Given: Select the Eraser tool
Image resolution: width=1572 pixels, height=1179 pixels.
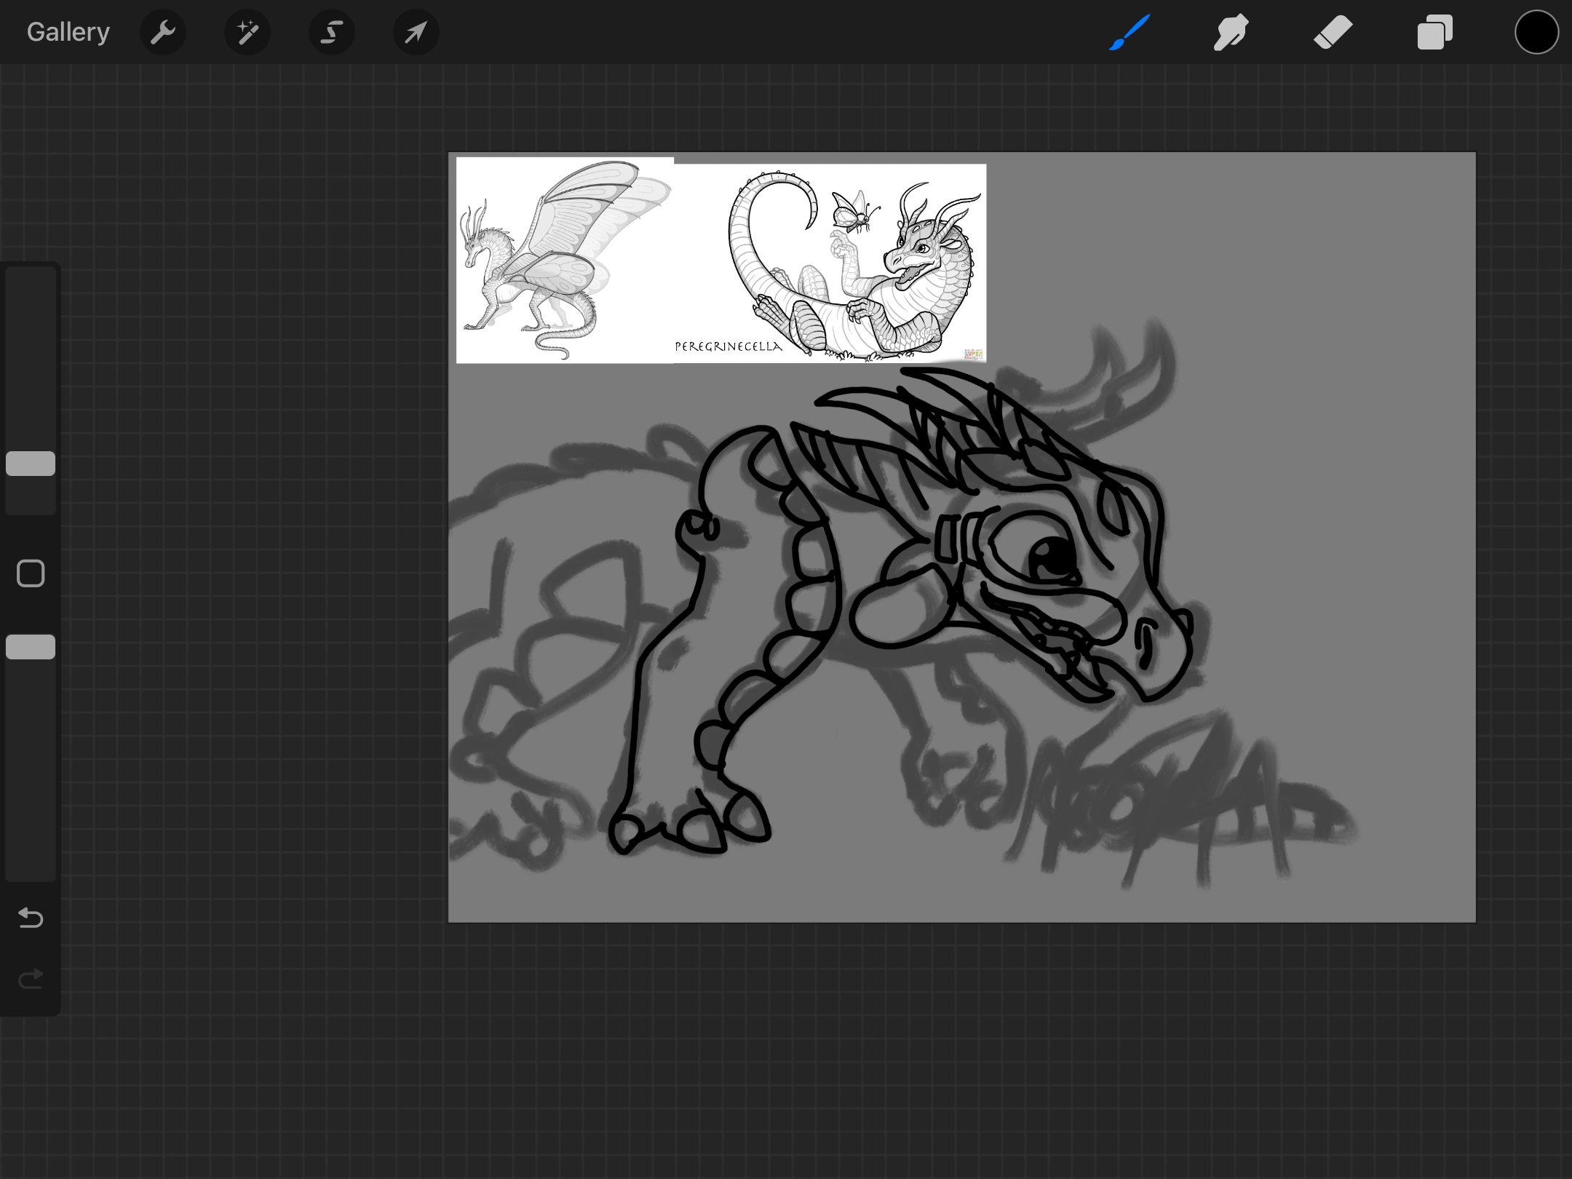Looking at the screenshot, I should [x=1333, y=32].
